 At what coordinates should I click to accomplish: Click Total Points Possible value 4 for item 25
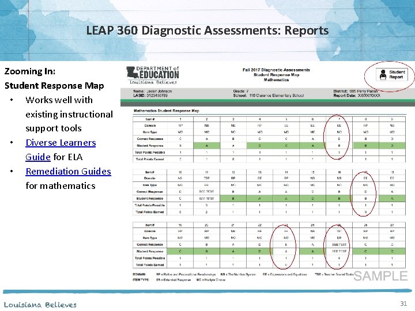click(339, 258)
